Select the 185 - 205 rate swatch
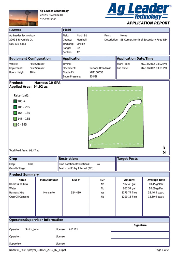Screen dimensions: 178x256 pos(15,107)
